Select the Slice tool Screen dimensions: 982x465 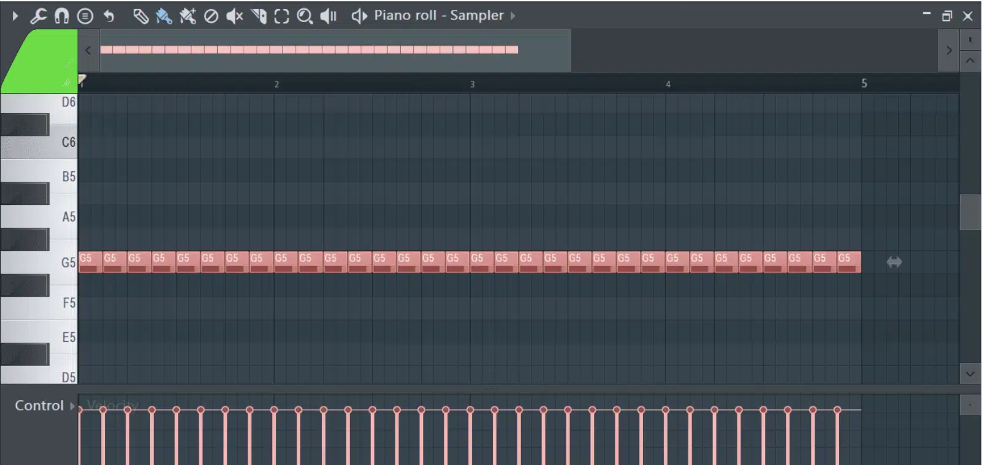point(259,16)
